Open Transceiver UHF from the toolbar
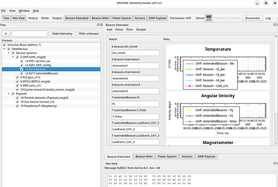278x187 pixels. [x=180, y=18]
